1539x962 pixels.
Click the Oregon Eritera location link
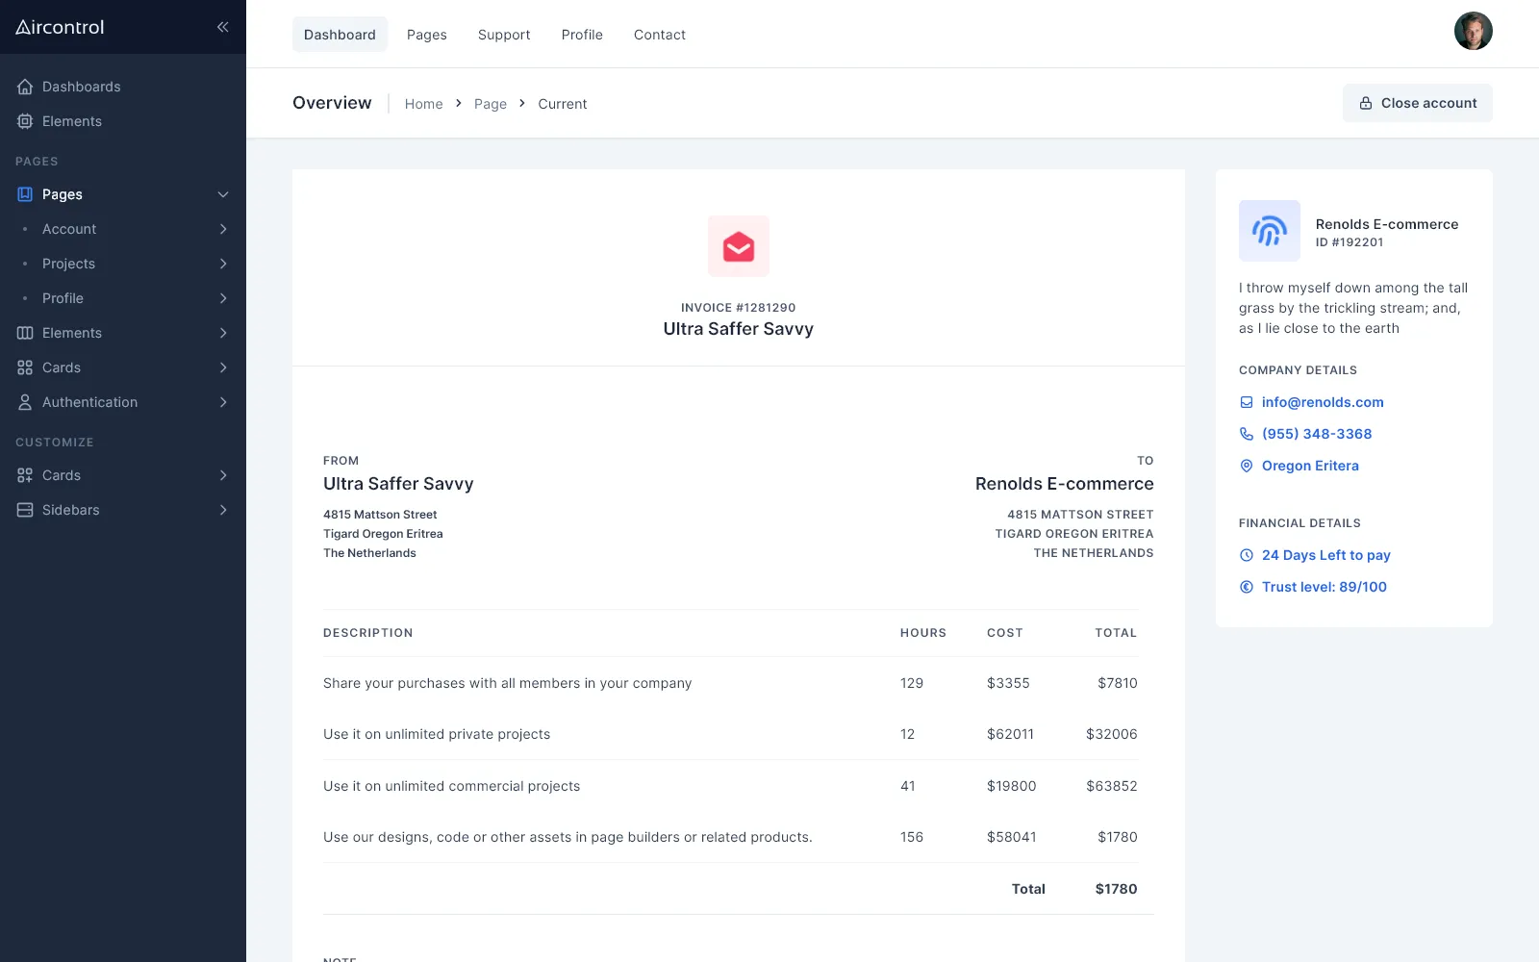(x=1310, y=466)
